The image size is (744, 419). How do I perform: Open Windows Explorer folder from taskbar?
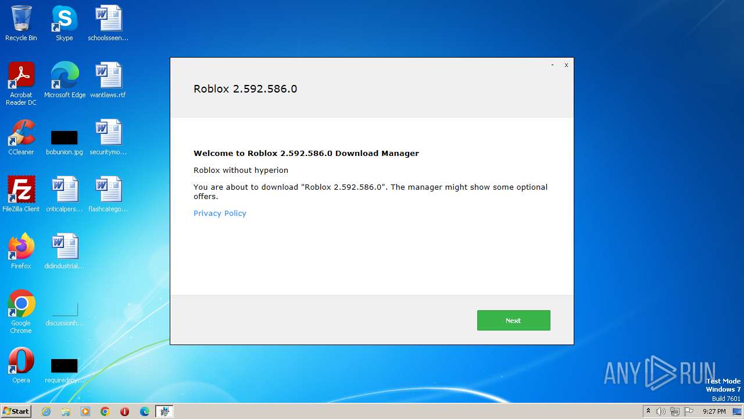click(x=66, y=411)
